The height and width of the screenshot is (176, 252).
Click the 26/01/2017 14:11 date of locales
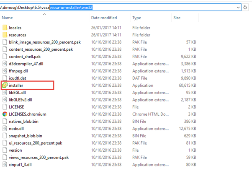pos(106,28)
